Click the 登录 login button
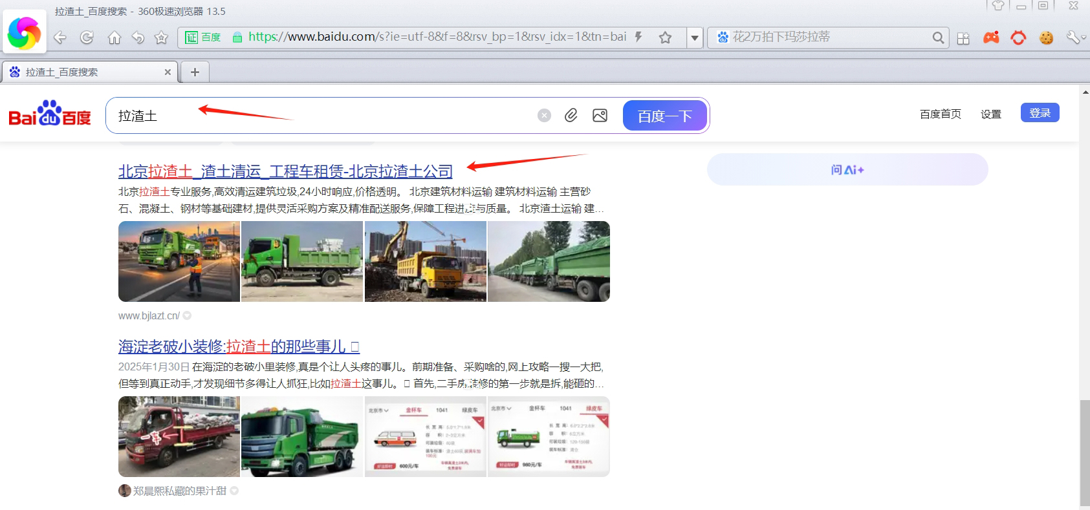This screenshot has width=1090, height=510. coord(1040,112)
